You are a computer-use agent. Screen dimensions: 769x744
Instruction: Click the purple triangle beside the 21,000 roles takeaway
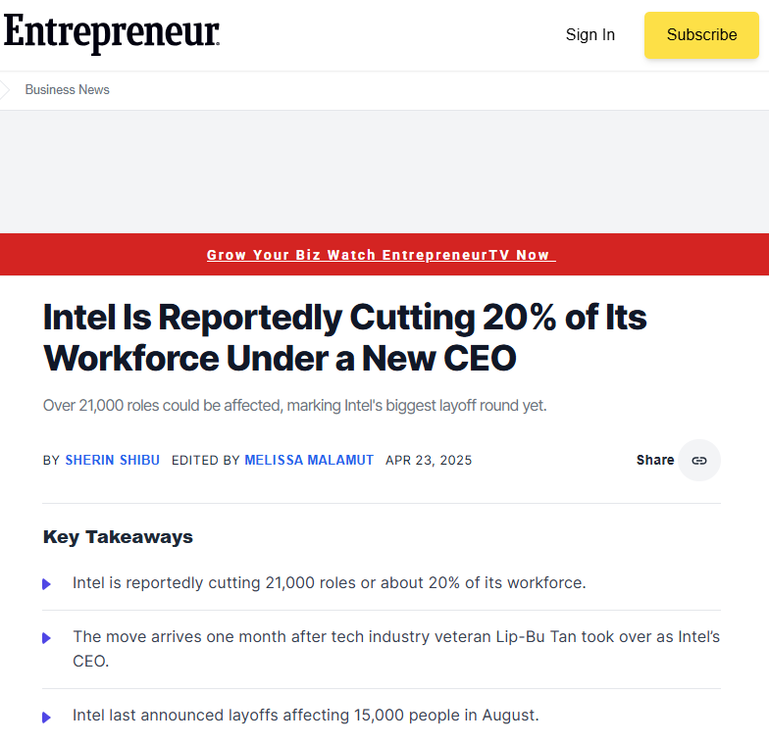pos(47,584)
